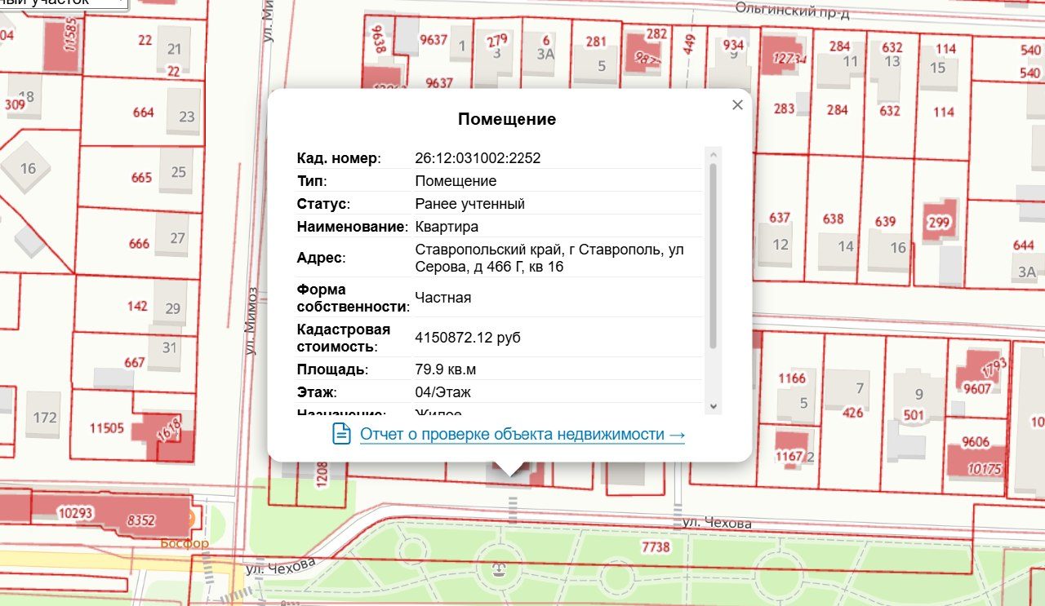Screen dimensions: 1045x606
Task: Select parcel 501 on the map
Action: coord(914,415)
